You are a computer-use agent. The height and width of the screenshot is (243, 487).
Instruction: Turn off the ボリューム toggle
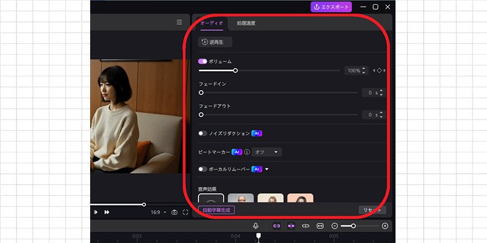pos(203,61)
